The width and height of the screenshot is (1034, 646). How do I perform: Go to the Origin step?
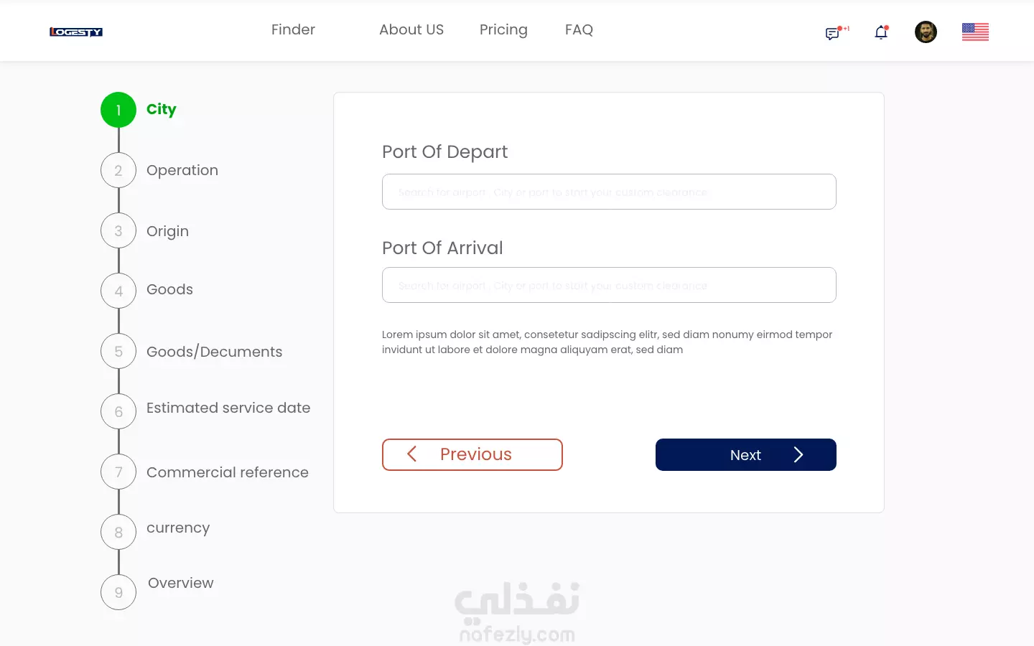[x=167, y=231]
